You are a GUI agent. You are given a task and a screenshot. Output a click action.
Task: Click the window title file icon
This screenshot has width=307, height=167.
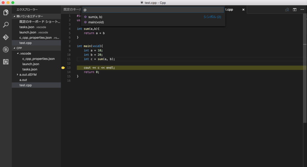click(142, 3)
